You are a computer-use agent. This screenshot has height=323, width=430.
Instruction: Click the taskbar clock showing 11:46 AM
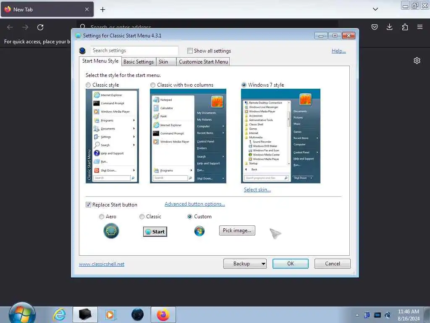408,315
